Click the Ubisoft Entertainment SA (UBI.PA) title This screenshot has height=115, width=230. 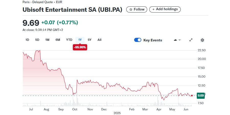point(72,10)
